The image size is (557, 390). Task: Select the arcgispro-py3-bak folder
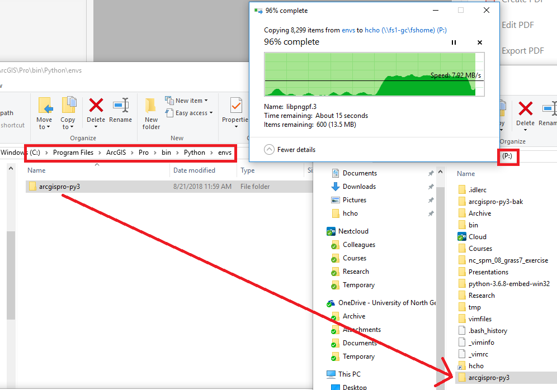pyautogui.click(x=495, y=202)
